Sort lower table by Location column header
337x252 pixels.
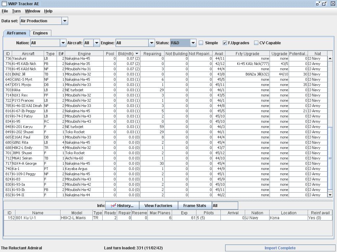pos(289,213)
